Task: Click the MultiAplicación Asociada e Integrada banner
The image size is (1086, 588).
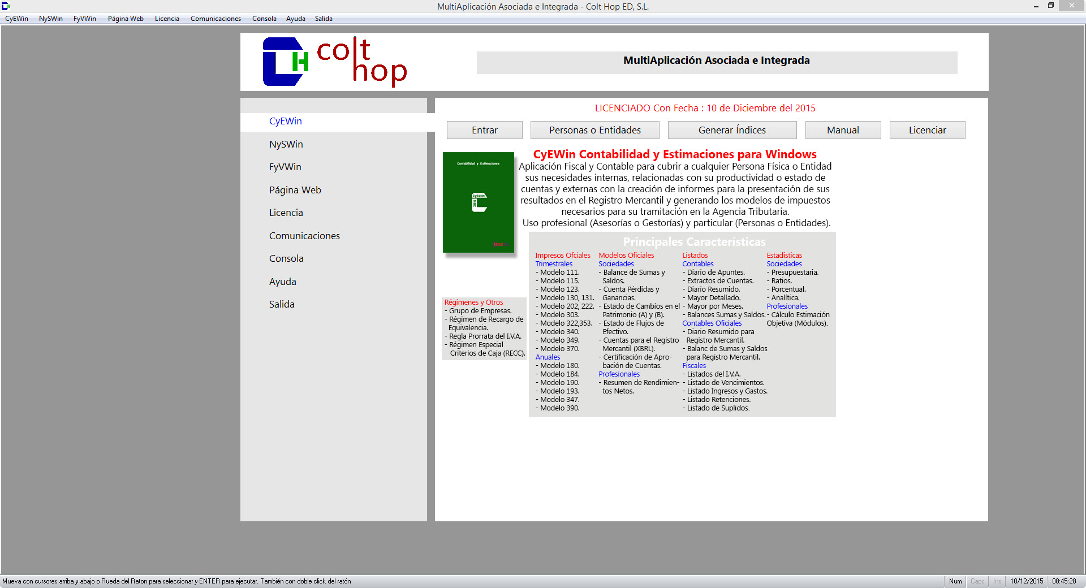Action: pyautogui.click(x=717, y=62)
